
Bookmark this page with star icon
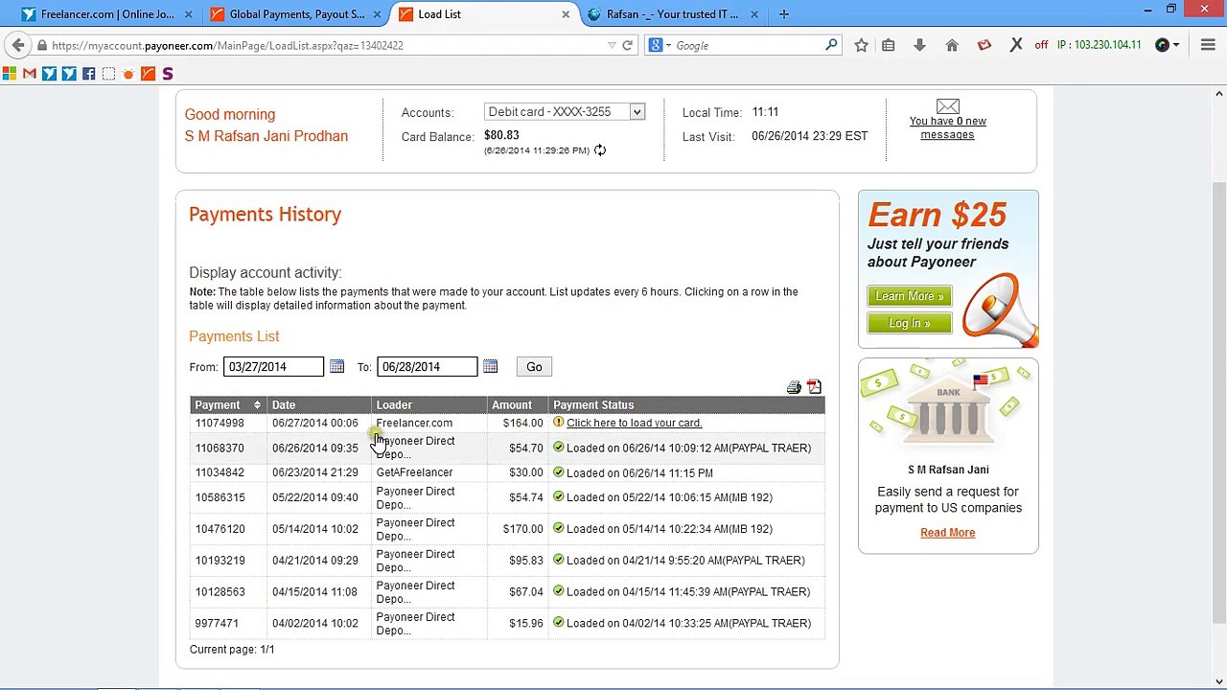pyautogui.click(x=861, y=45)
